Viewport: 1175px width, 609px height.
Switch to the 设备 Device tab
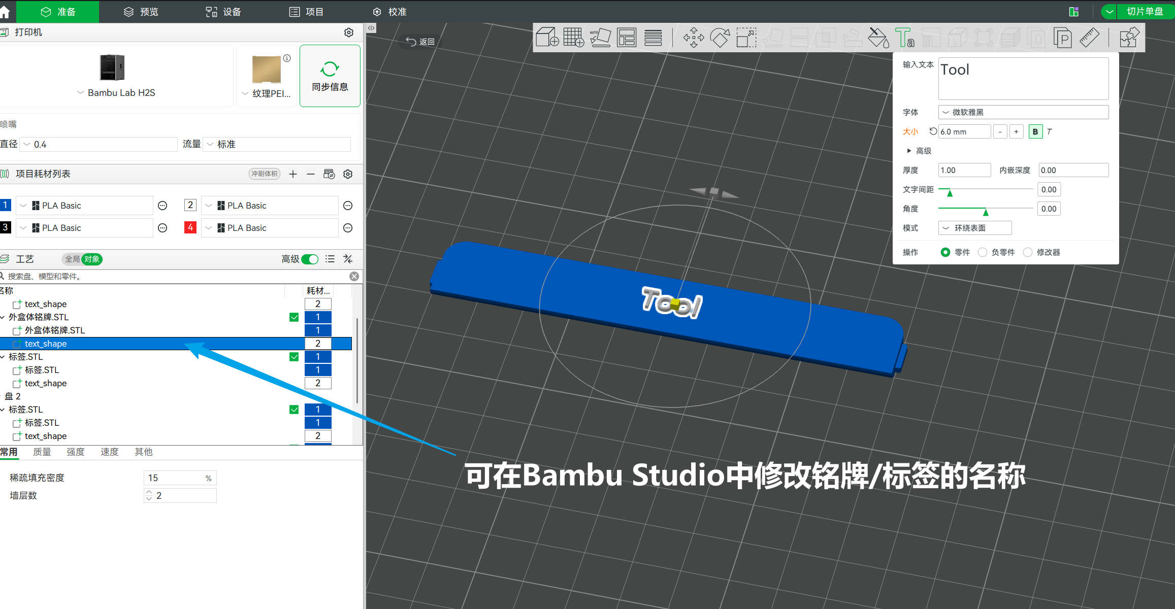tap(223, 12)
